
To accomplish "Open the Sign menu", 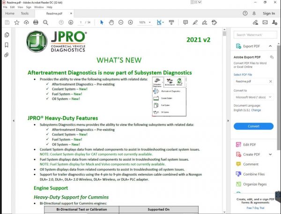I will pos(29,7).
